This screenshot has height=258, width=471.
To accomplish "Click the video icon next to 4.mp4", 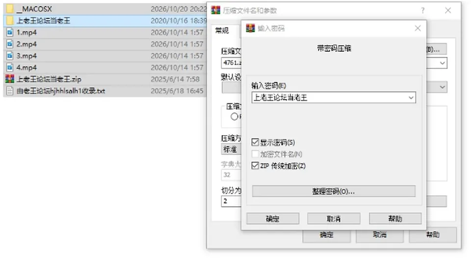I will click(x=10, y=68).
